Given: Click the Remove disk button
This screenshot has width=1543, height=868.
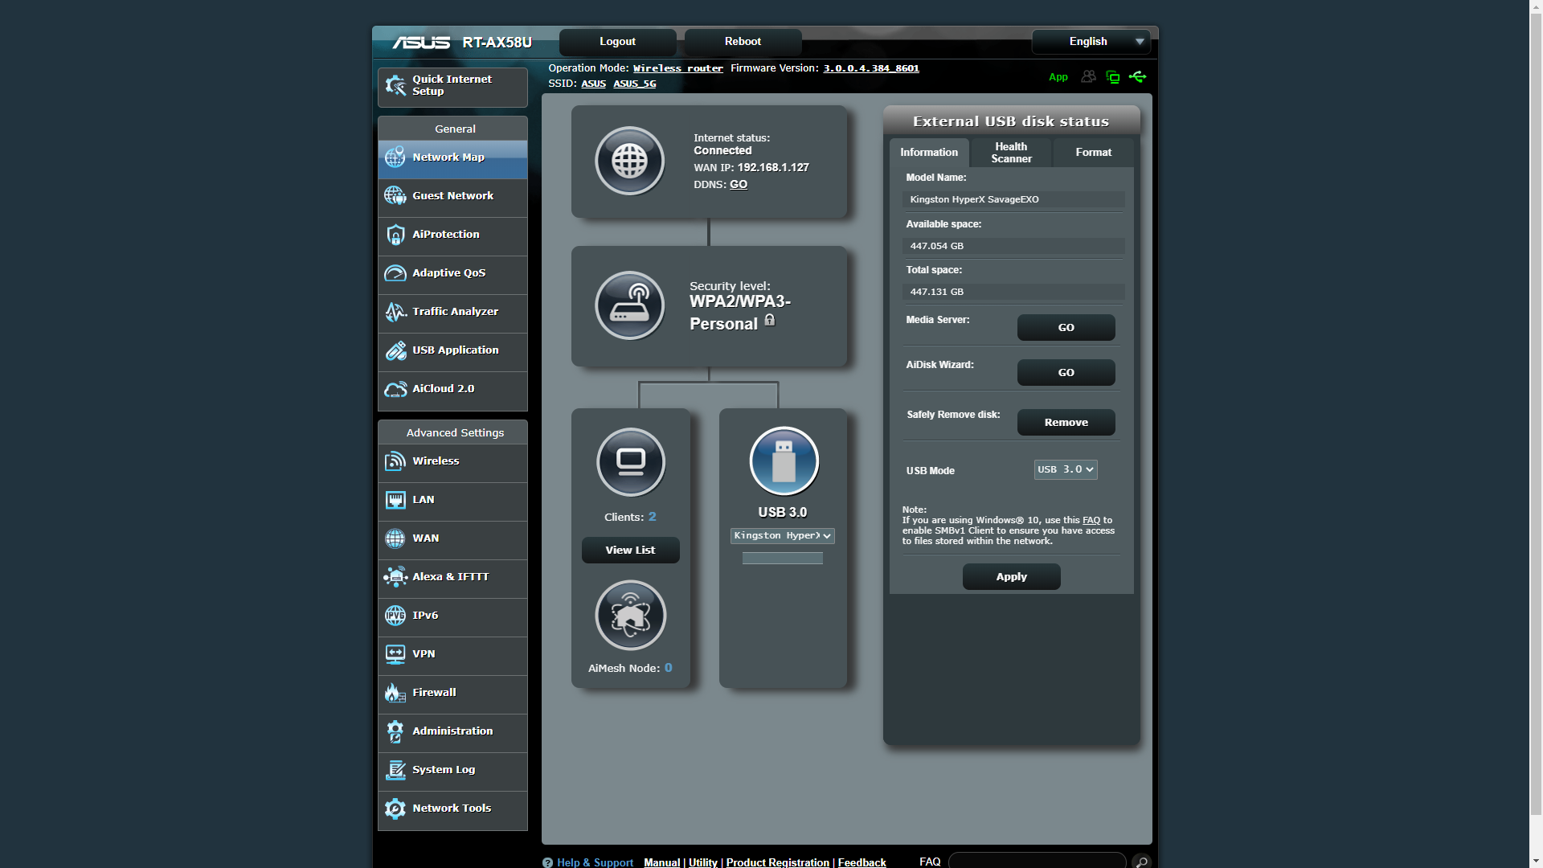Looking at the screenshot, I should coord(1066,423).
